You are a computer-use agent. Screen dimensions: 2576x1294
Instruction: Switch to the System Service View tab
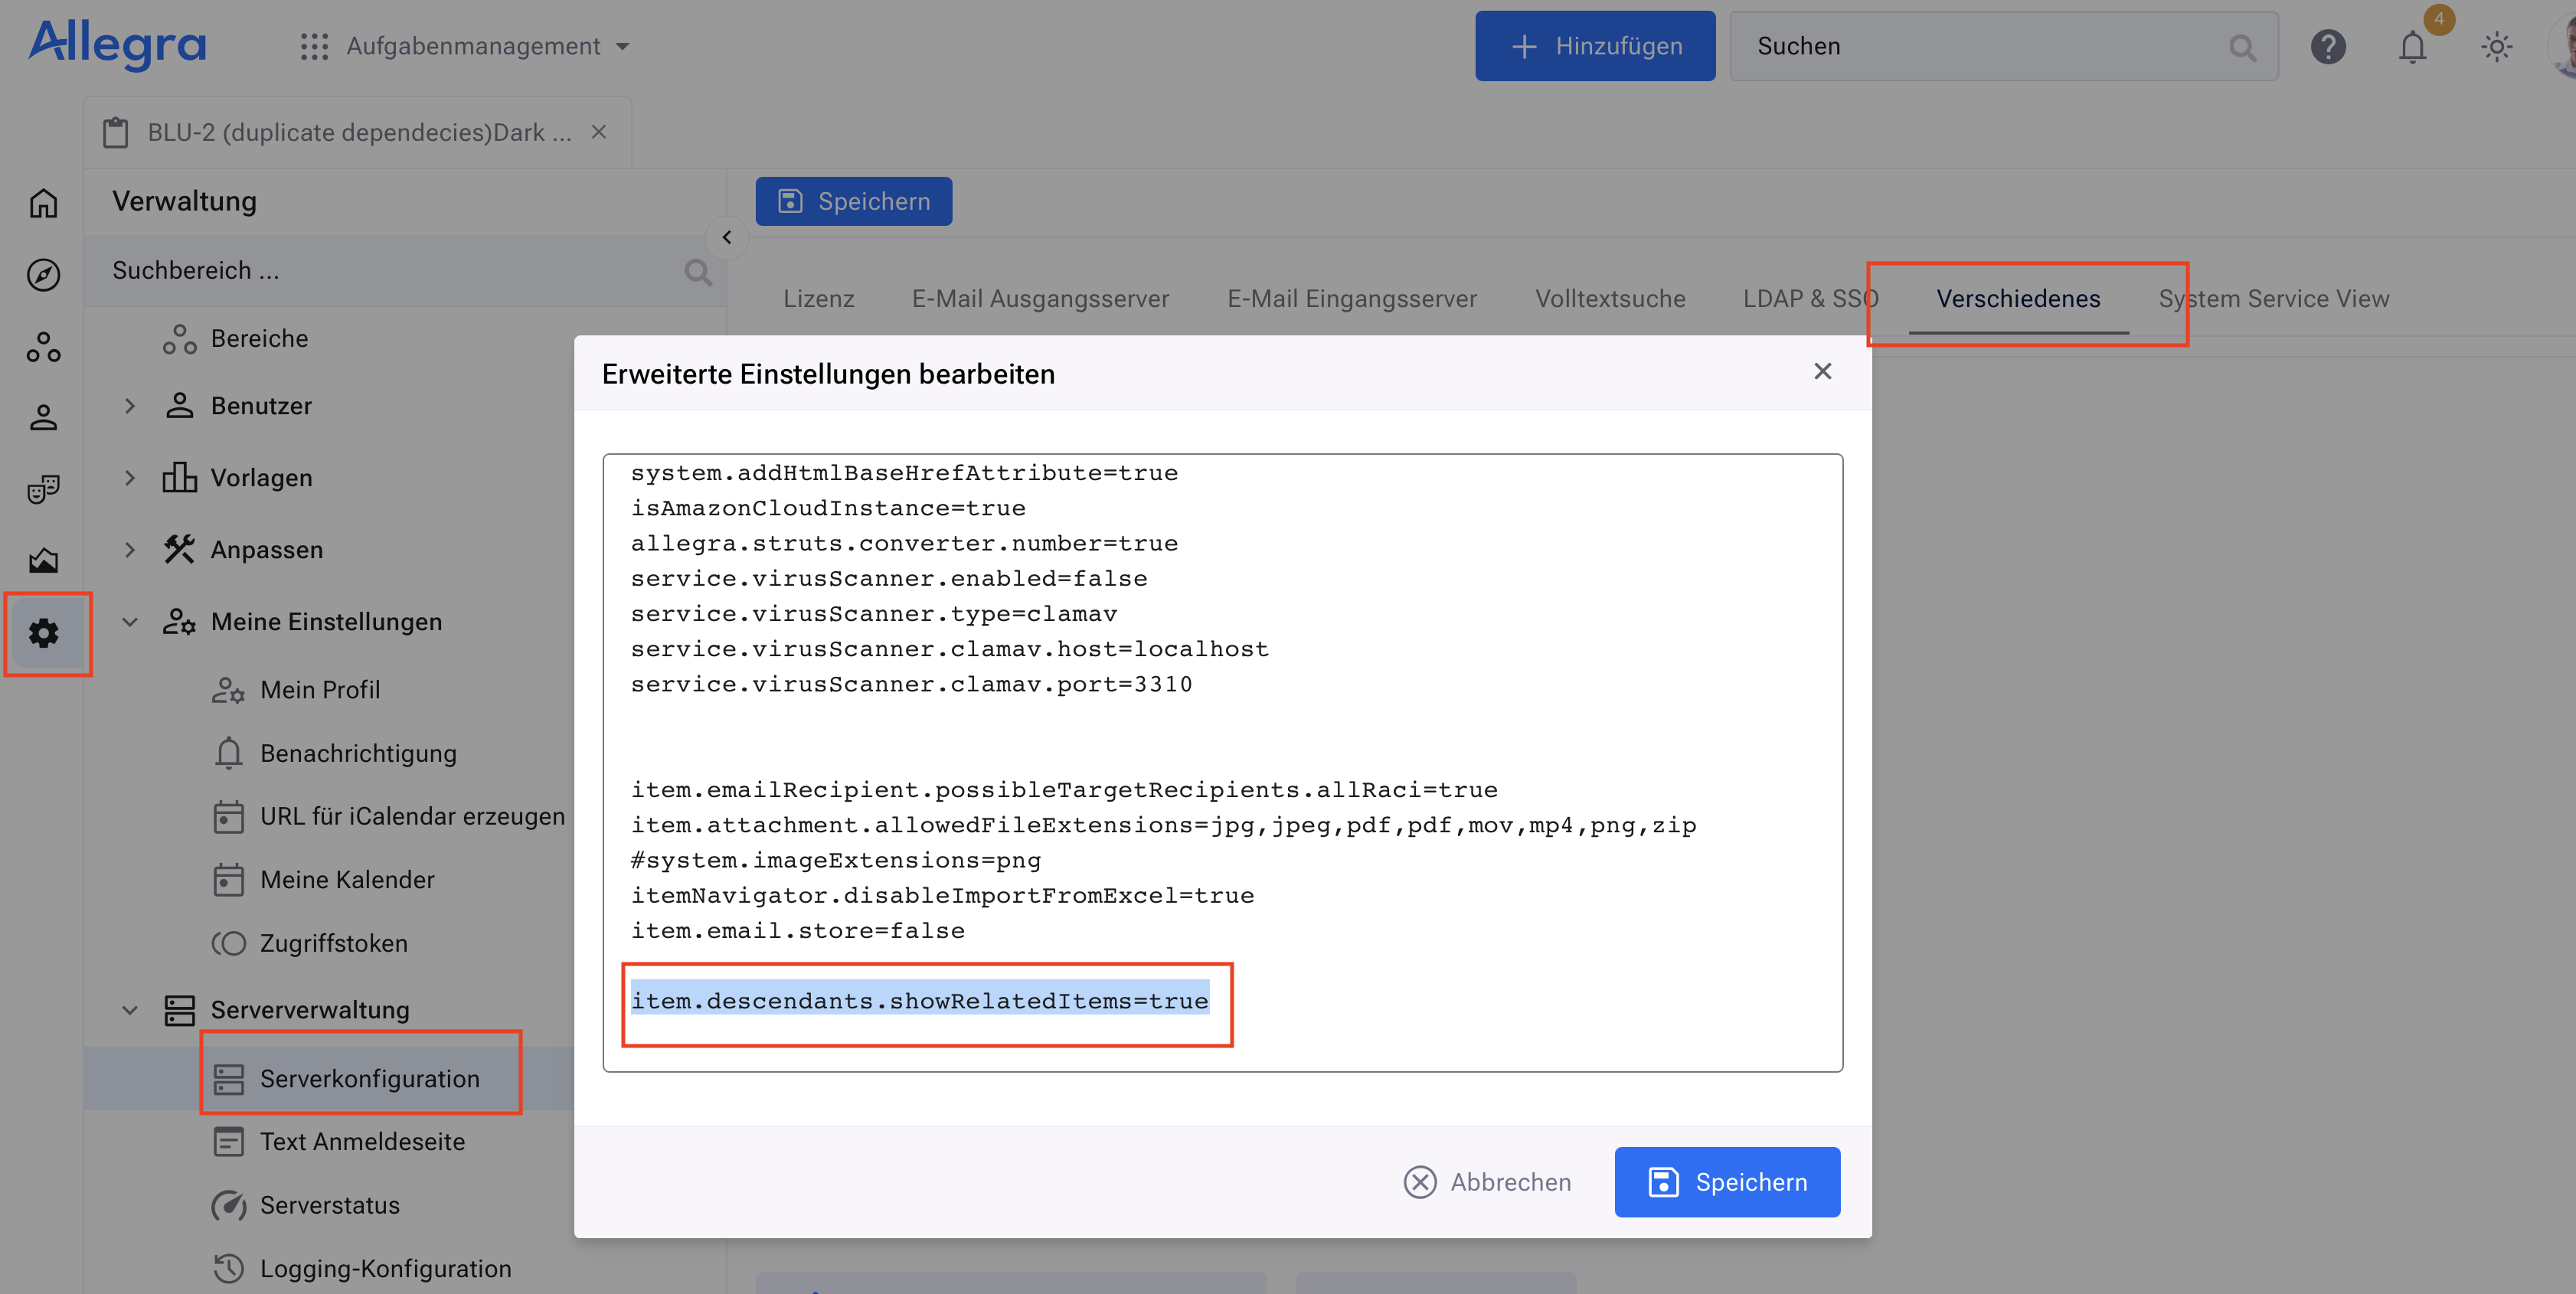(2274, 299)
